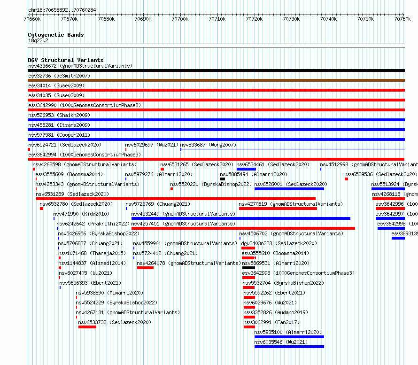Screen dimensions: 418x365
Task: Click the long red nsv6531289 bar
Action: point(176,199)
